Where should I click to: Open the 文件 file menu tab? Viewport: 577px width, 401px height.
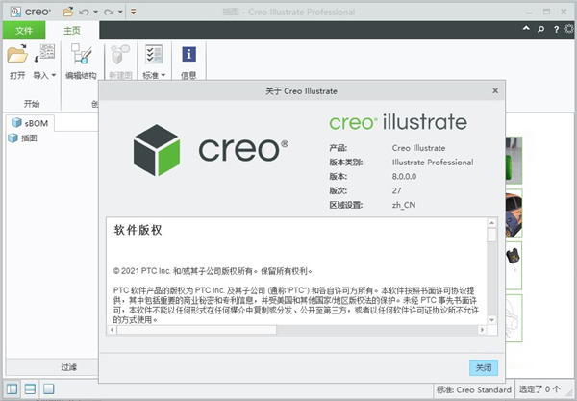[x=24, y=31]
